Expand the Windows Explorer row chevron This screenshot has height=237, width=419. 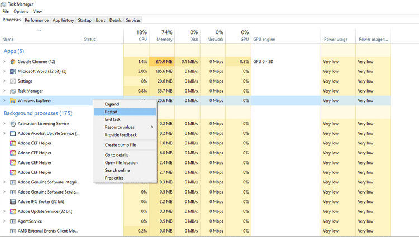[4, 101]
